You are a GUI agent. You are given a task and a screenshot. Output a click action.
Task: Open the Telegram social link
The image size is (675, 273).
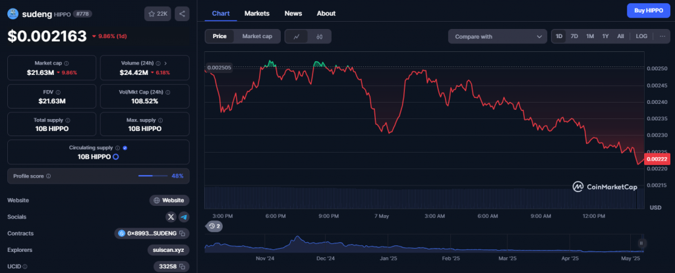(x=184, y=216)
